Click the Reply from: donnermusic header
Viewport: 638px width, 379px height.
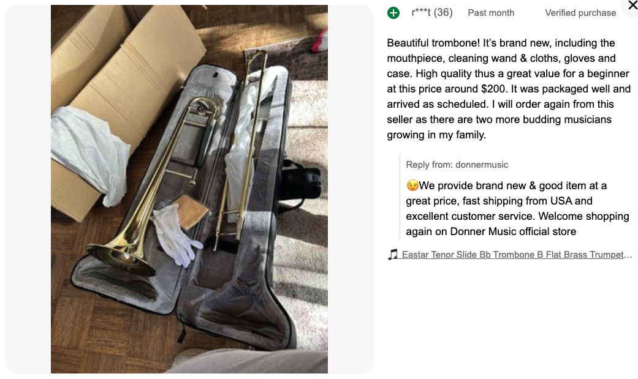[x=457, y=165]
